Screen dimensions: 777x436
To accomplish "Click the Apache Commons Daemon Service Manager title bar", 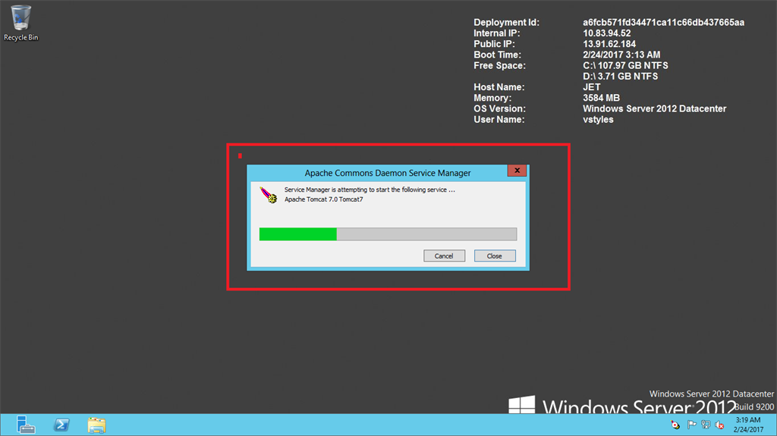I will click(x=388, y=173).
